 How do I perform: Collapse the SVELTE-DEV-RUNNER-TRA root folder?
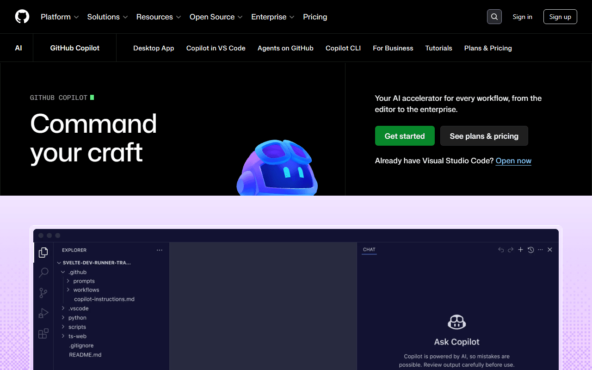[94, 262]
